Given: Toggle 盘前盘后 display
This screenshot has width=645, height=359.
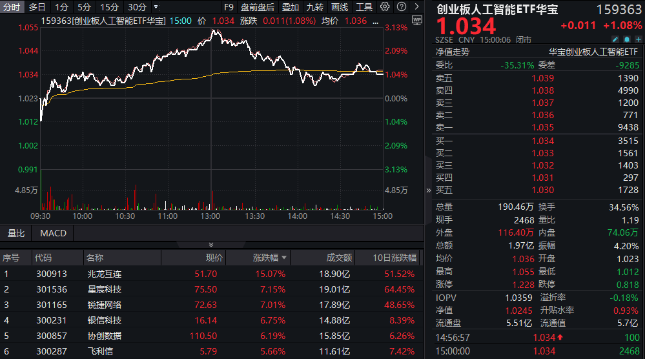Looking at the screenshot, I should [x=257, y=7].
